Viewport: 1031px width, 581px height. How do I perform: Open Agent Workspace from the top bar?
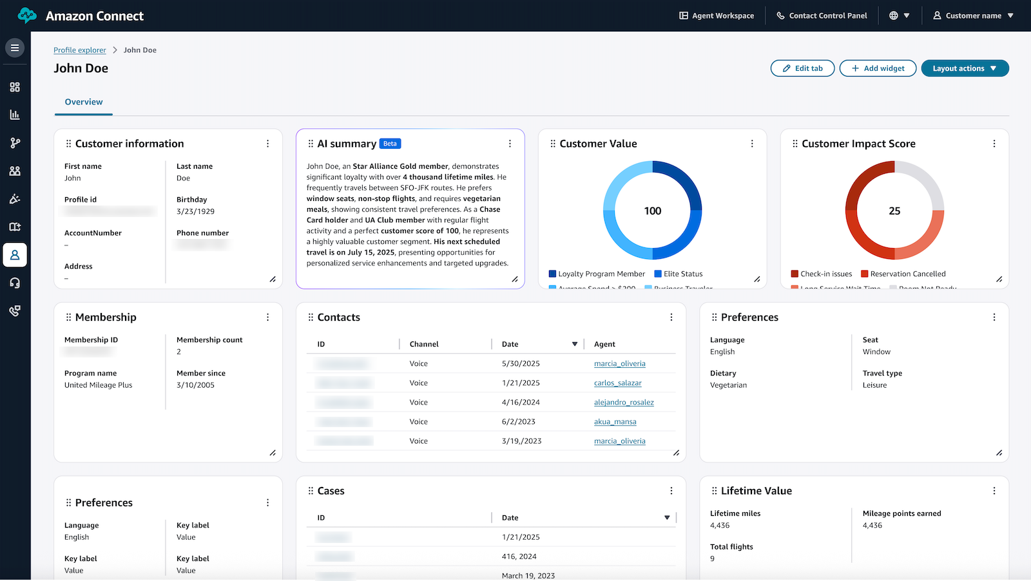(716, 15)
